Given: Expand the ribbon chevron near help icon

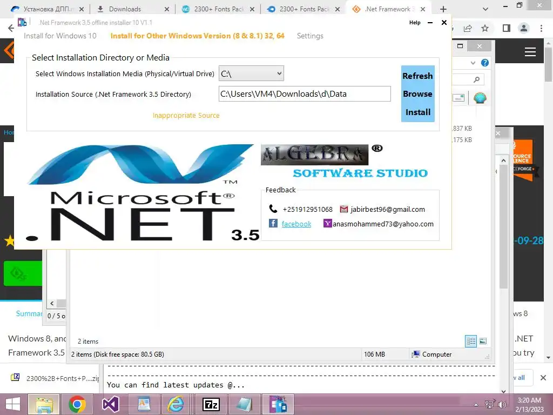Looking at the screenshot, I should [x=473, y=63].
